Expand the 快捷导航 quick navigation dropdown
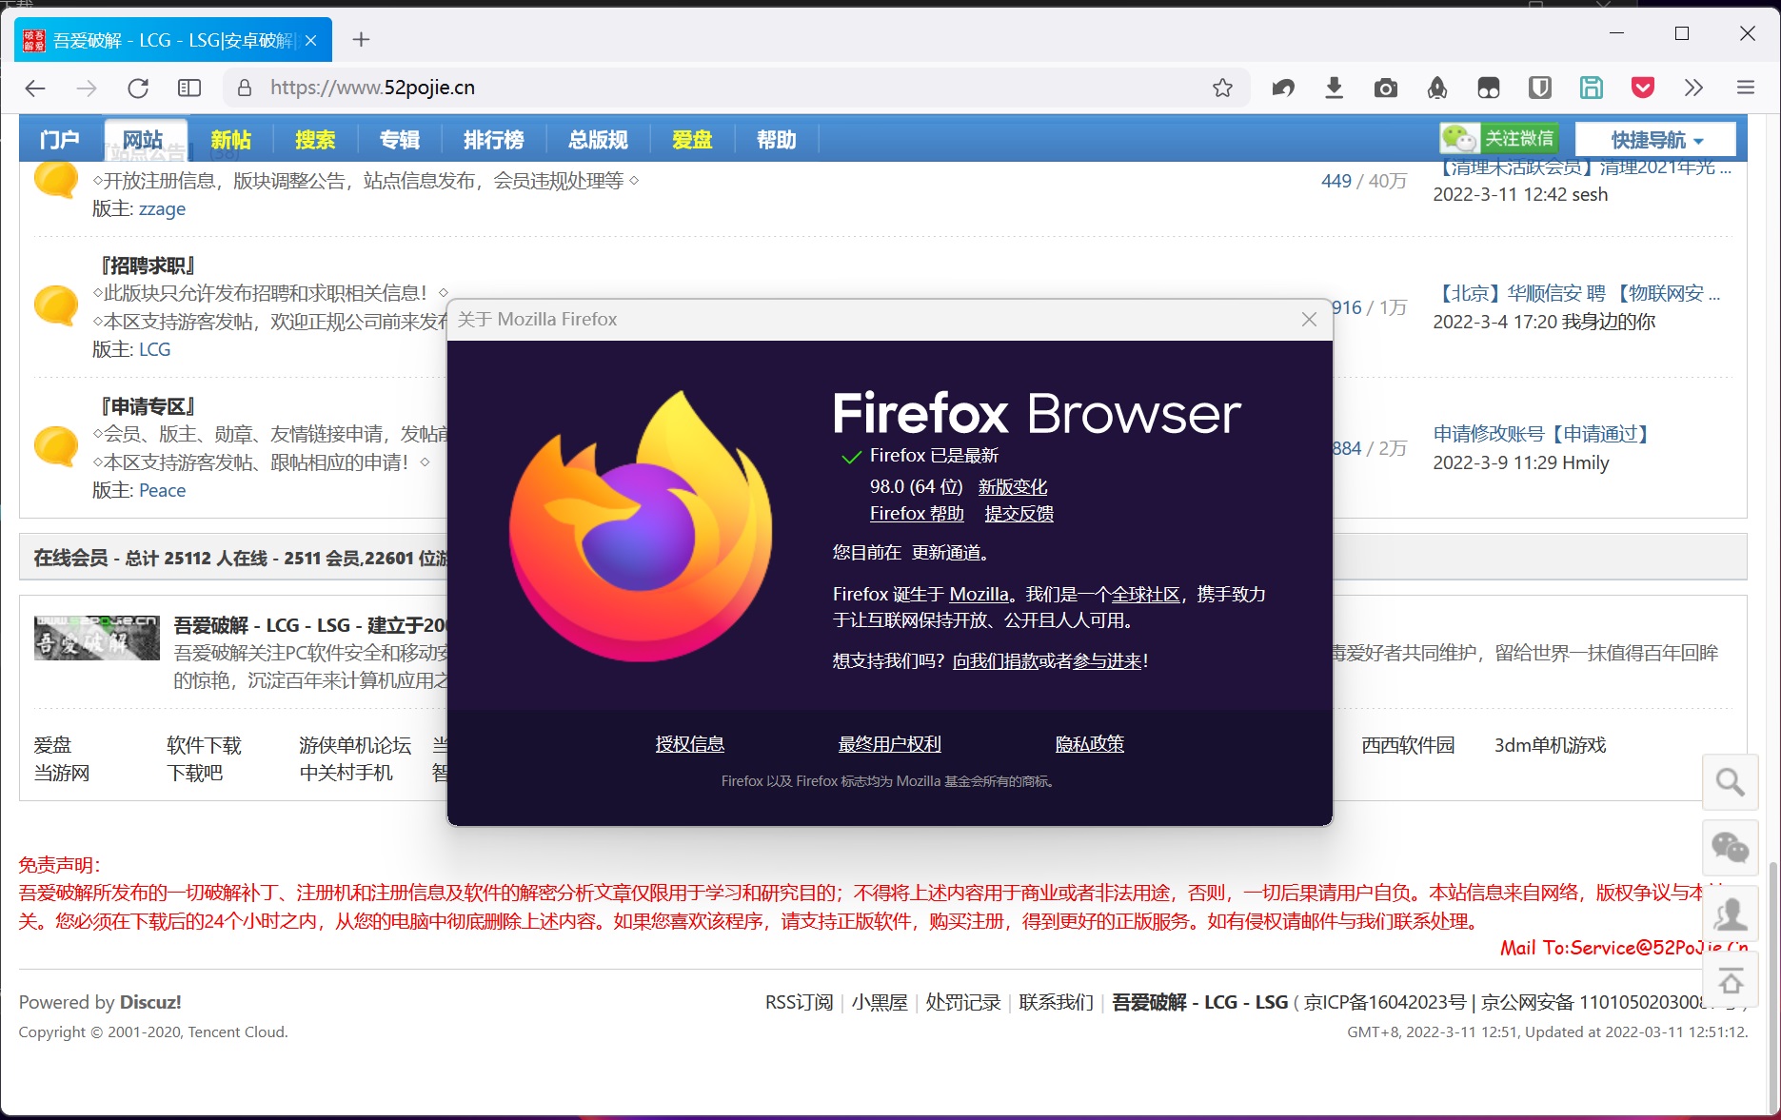This screenshot has width=1781, height=1120. click(x=1656, y=140)
